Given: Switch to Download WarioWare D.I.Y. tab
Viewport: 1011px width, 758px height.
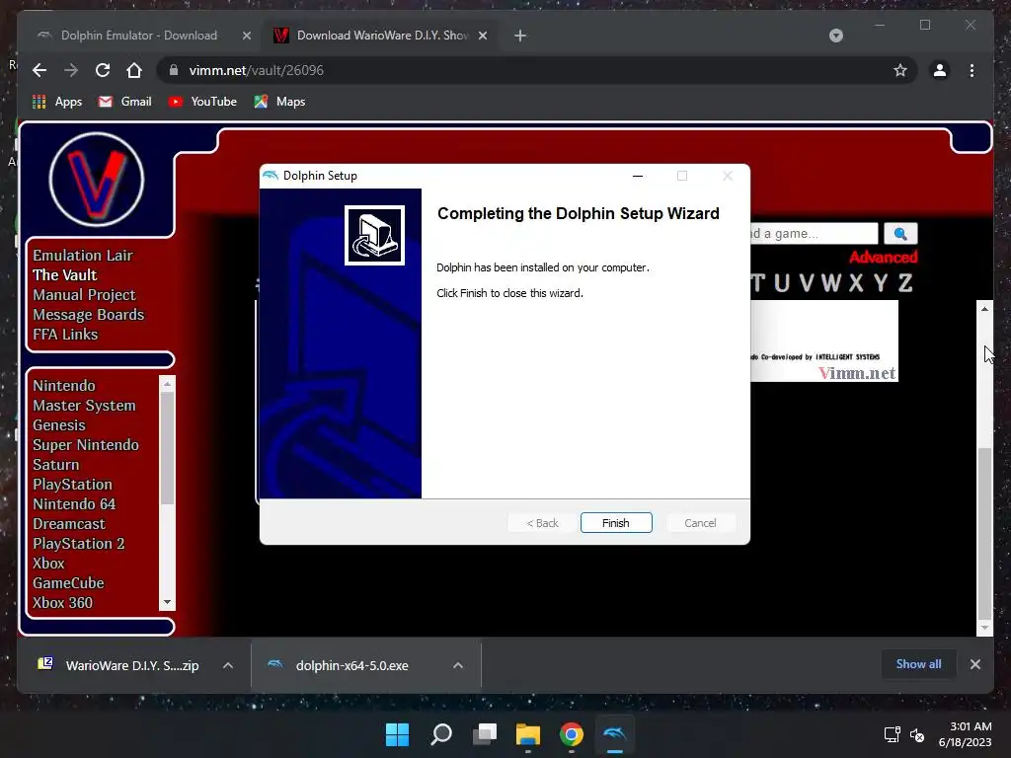Looking at the screenshot, I should [x=380, y=36].
